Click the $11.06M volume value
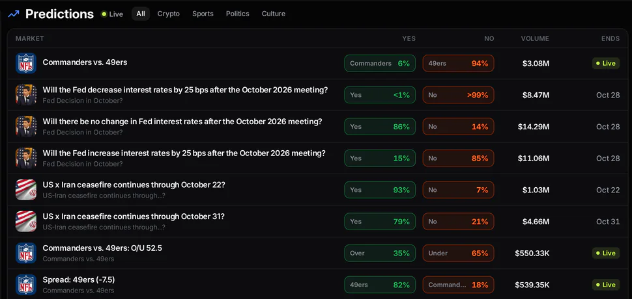Screen dimensions: 632x299 (x=534, y=159)
